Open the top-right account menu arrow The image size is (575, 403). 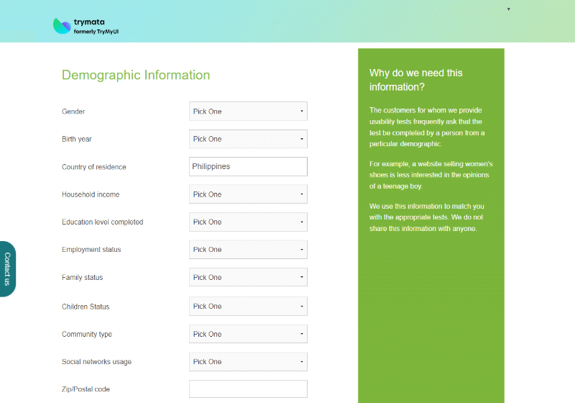[x=508, y=9]
